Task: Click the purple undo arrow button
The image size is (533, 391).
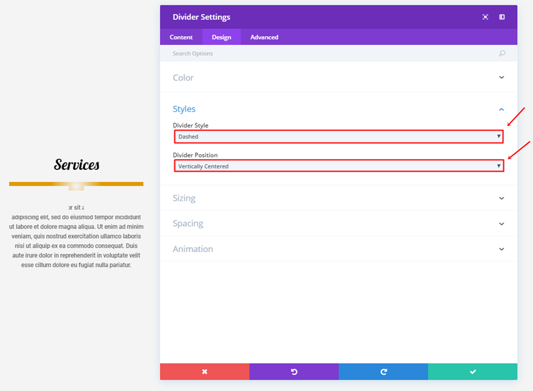Action: (x=294, y=372)
